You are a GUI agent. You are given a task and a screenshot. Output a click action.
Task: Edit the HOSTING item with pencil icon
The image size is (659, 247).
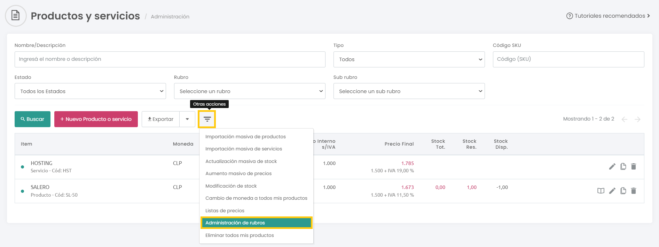tap(612, 167)
